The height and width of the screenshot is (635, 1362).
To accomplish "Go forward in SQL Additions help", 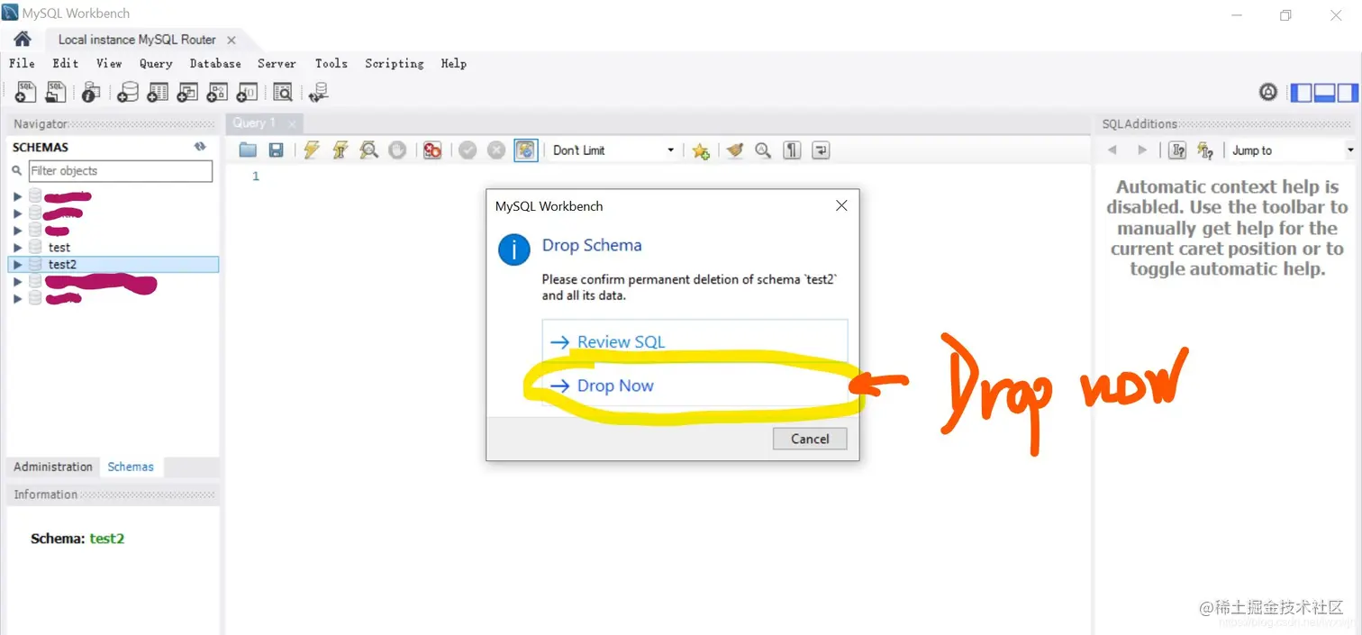I will click(x=1142, y=150).
